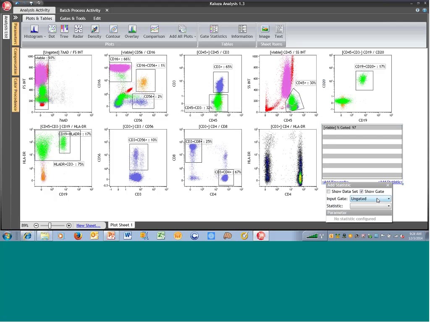This screenshot has height=322, width=430.
Task: Open the Plots & Tables ribbon tab
Action: 39,18
